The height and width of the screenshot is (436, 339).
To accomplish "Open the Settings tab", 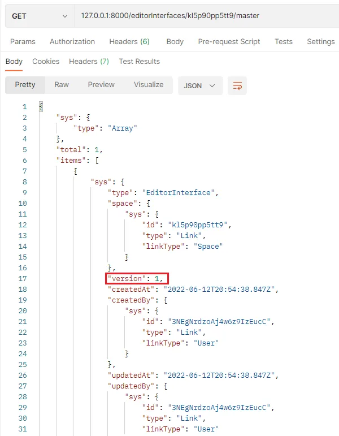I will click(x=321, y=42).
